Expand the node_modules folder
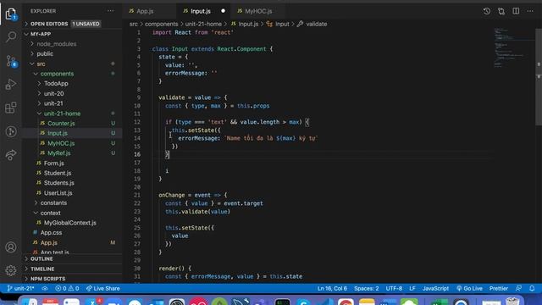542x305 pixels. tap(73, 44)
